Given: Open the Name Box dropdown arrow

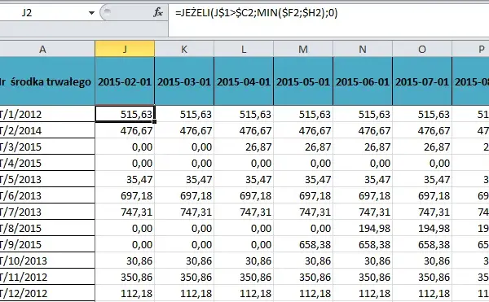Looking at the screenshot, I should [91, 13].
